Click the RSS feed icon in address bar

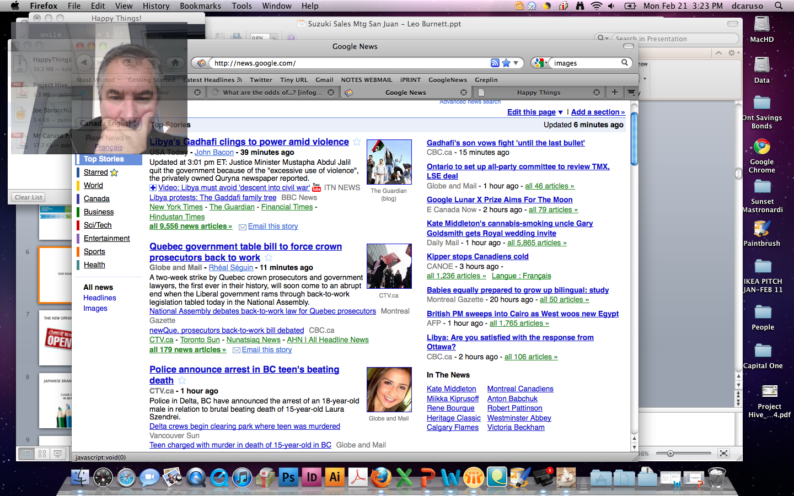point(495,63)
